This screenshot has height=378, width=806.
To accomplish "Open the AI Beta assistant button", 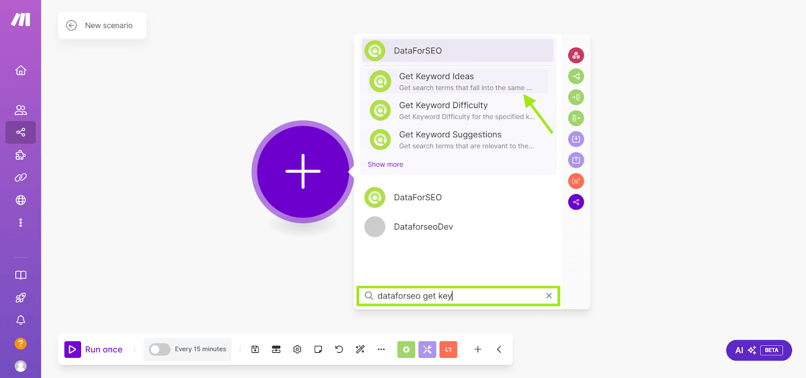I will [759, 350].
